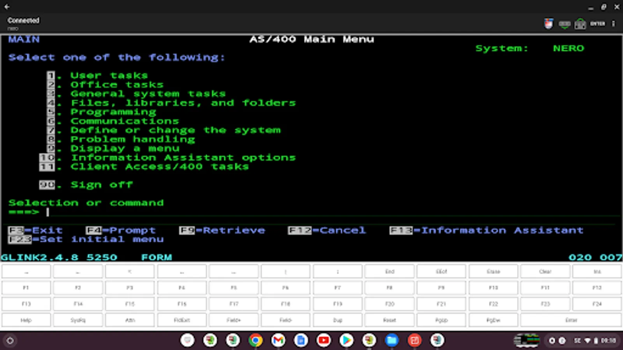The image size is (623, 350).
Task: Open the three-dot overflow menu
Action: (x=613, y=24)
